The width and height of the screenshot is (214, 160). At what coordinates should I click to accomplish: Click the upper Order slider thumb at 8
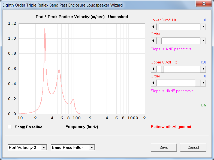click(198, 83)
